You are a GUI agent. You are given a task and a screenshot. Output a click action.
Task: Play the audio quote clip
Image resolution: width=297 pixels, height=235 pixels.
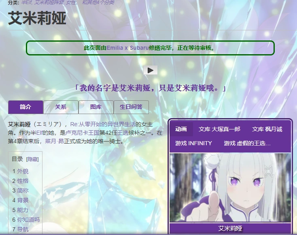click(151, 70)
